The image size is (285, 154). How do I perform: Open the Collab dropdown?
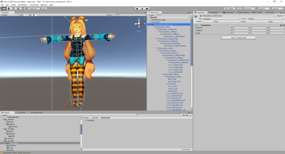click(230, 9)
